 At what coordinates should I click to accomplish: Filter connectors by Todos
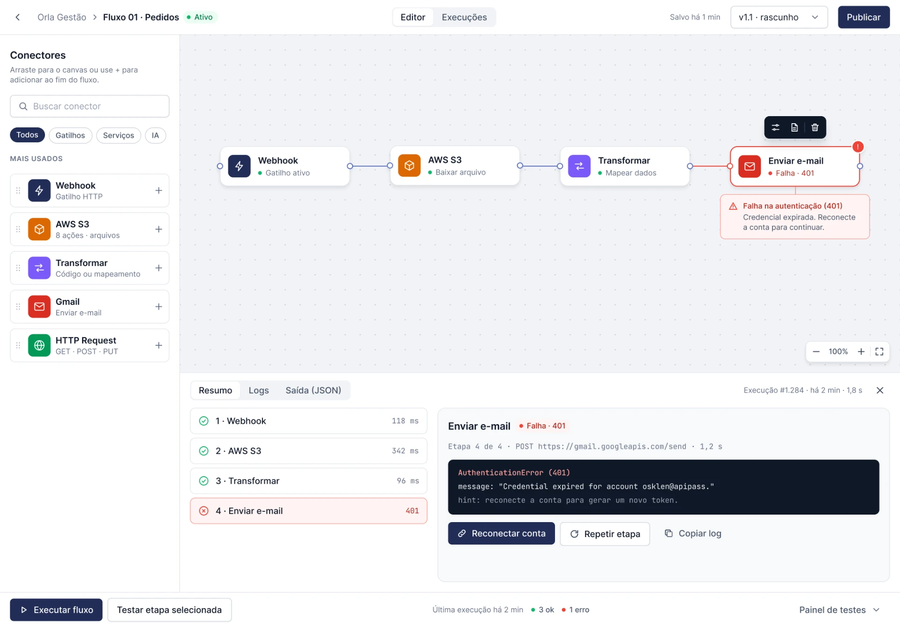click(27, 135)
